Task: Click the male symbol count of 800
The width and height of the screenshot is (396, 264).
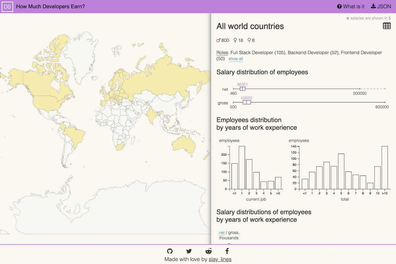Action: click(223, 40)
